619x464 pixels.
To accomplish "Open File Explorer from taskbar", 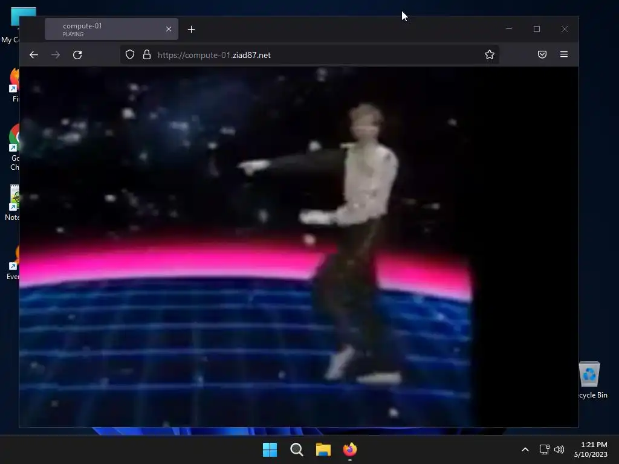I will (x=323, y=449).
